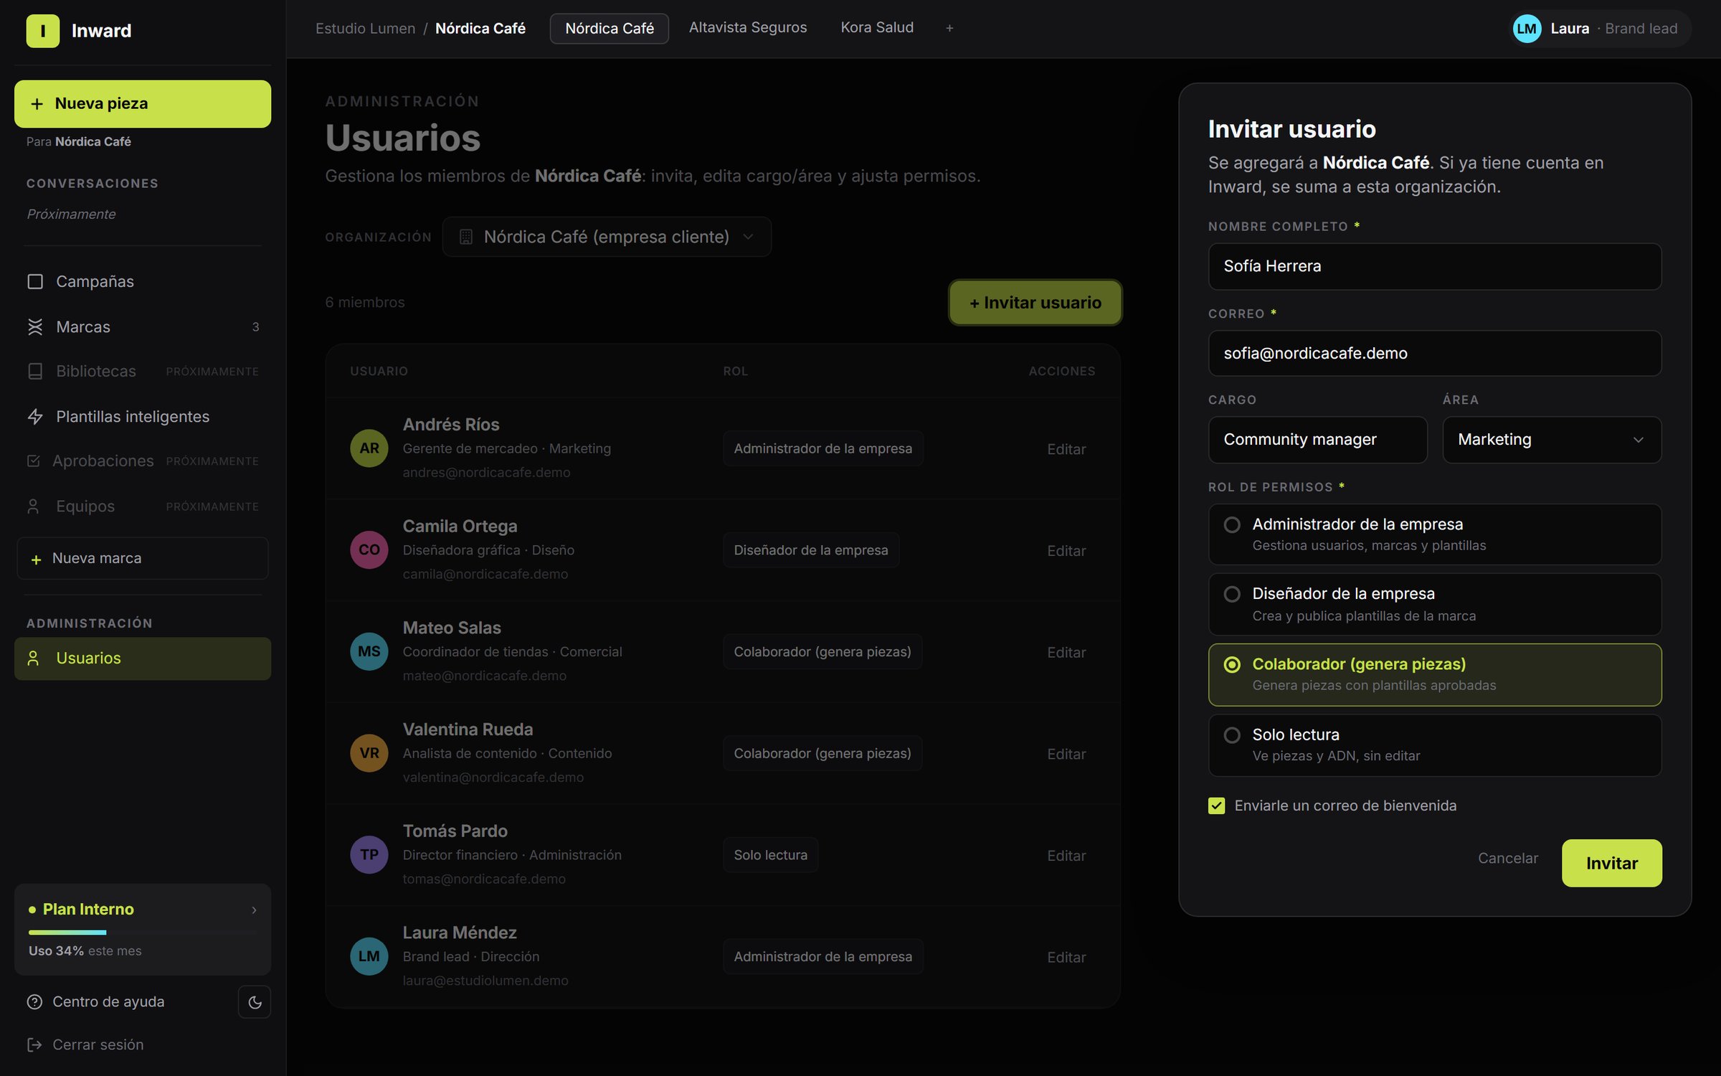
Task: Go to Estudio Lumen breadcrumb
Action: tap(365, 29)
